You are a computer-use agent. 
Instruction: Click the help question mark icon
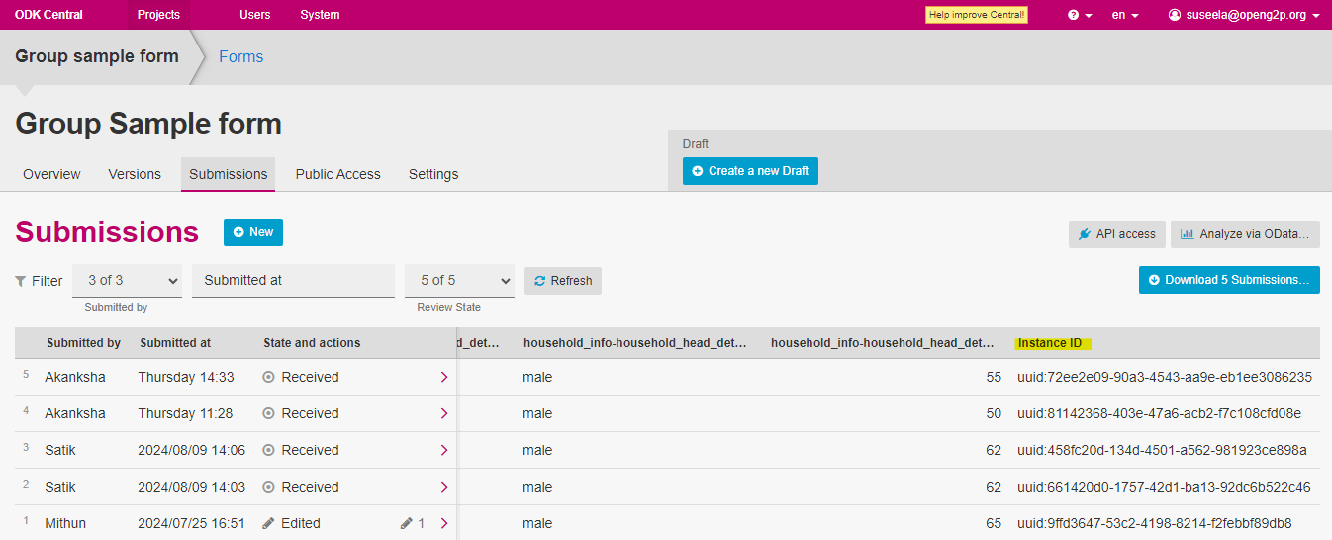click(1074, 15)
